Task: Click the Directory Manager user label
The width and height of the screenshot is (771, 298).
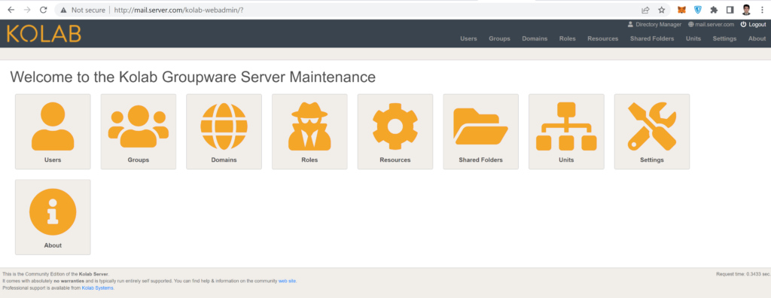Action: pos(654,24)
